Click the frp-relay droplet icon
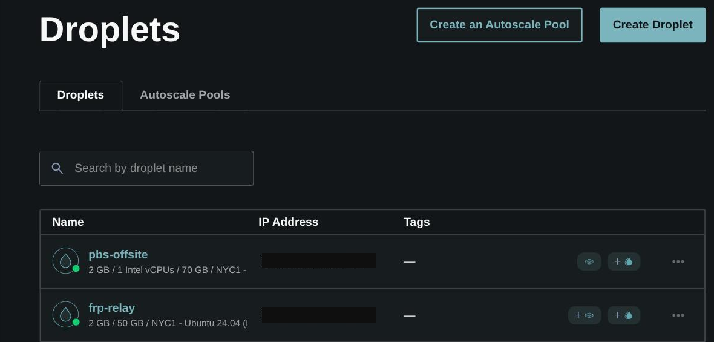The image size is (714, 342). coord(65,315)
